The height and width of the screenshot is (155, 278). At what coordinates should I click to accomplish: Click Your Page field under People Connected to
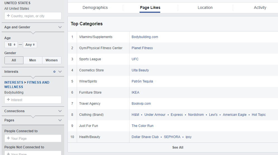tap(33, 138)
